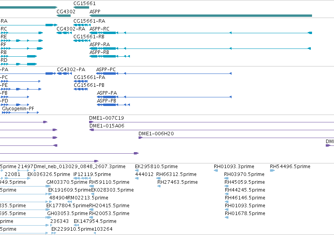Select the CG15661-PA protein label
The image size is (334, 235).
point(89,77)
